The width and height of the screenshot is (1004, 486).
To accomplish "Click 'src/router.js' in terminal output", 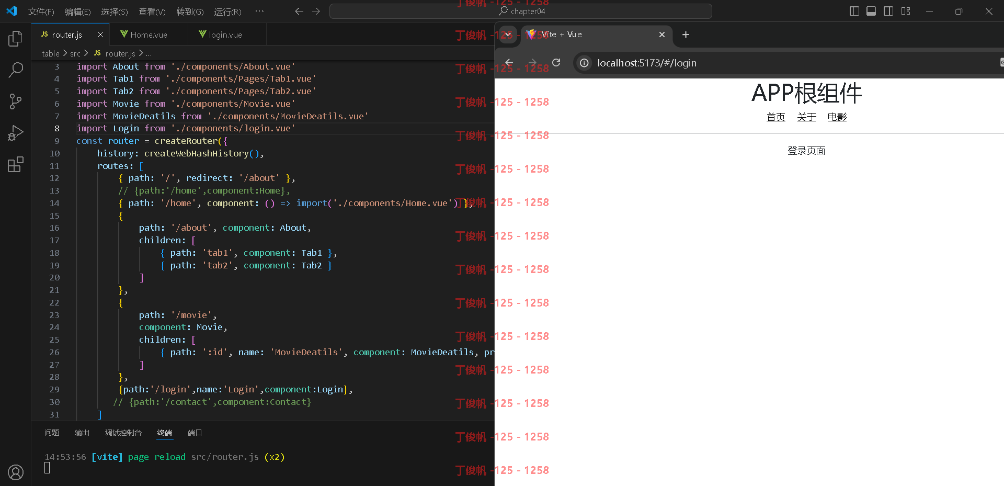I will 225,457.
